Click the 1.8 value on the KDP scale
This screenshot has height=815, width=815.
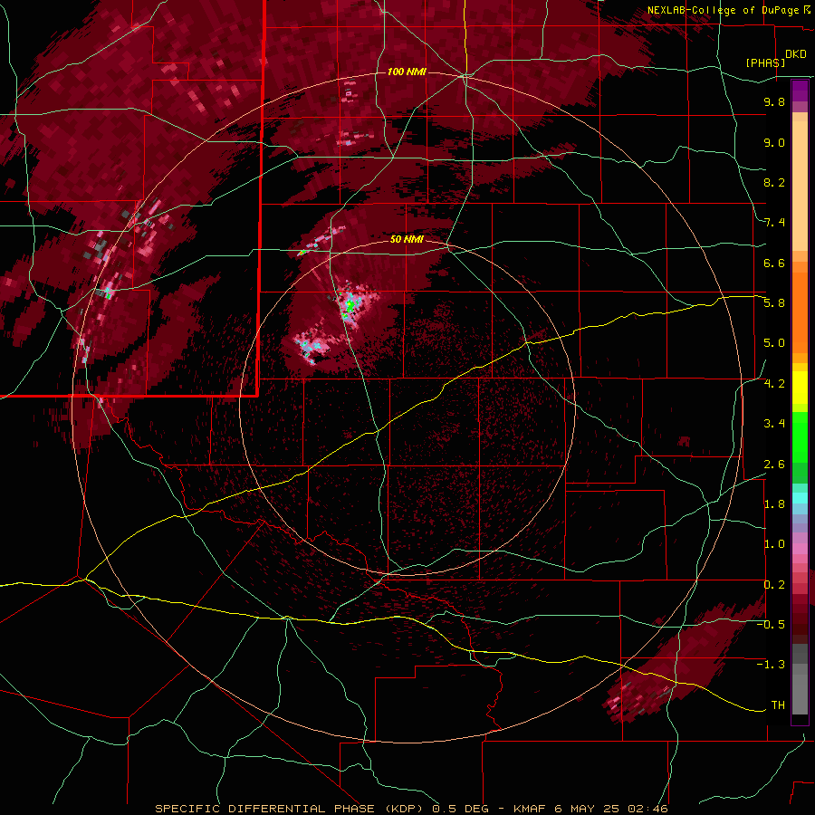coord(774,504)
